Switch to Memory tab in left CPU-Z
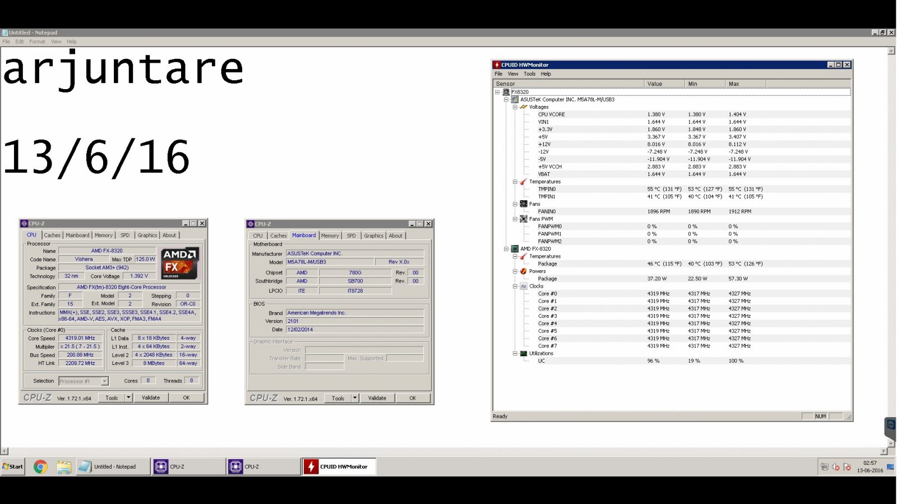The width and height of the screenshot is (897, 504). point(104,235)
